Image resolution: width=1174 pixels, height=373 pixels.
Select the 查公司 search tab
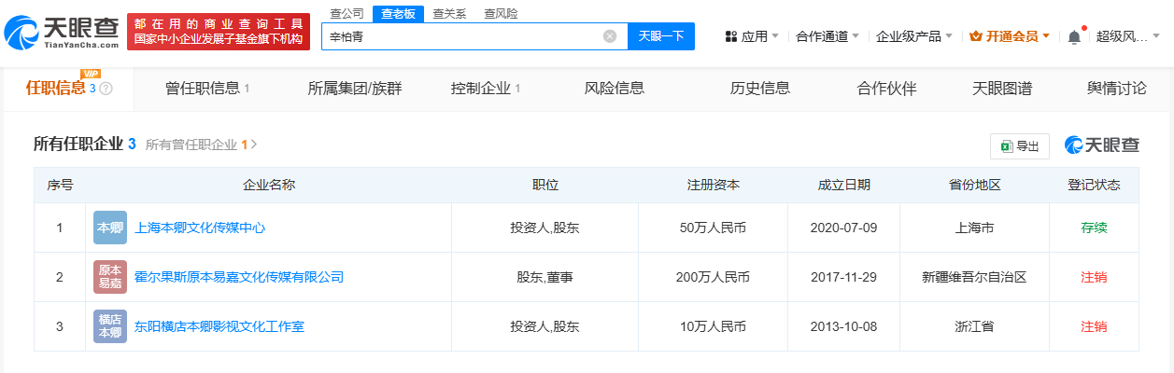(x=347, y=14)
